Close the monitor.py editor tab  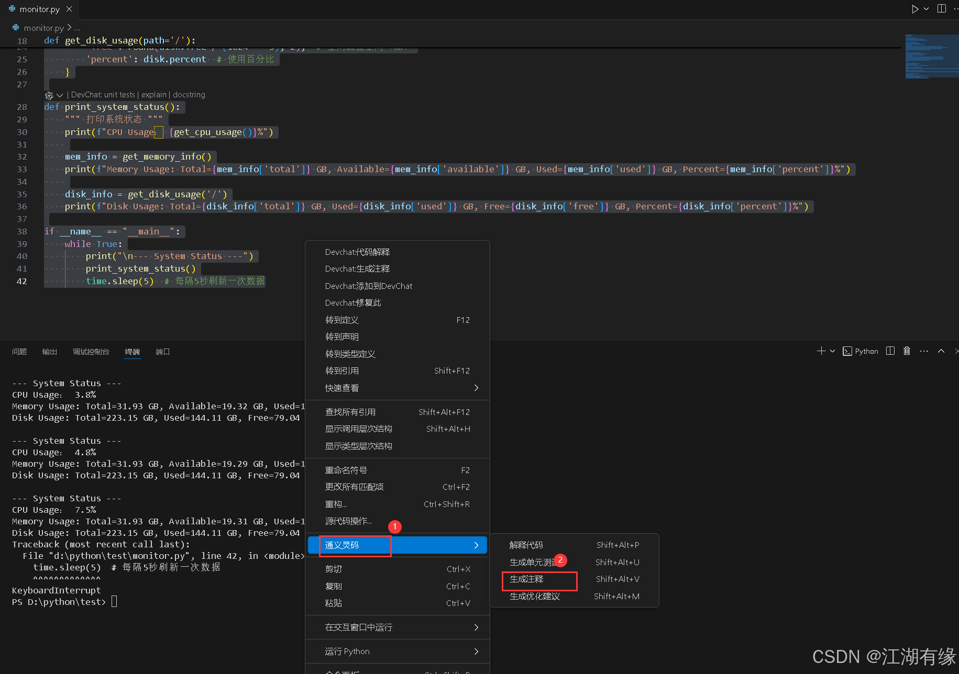(69, 9)
